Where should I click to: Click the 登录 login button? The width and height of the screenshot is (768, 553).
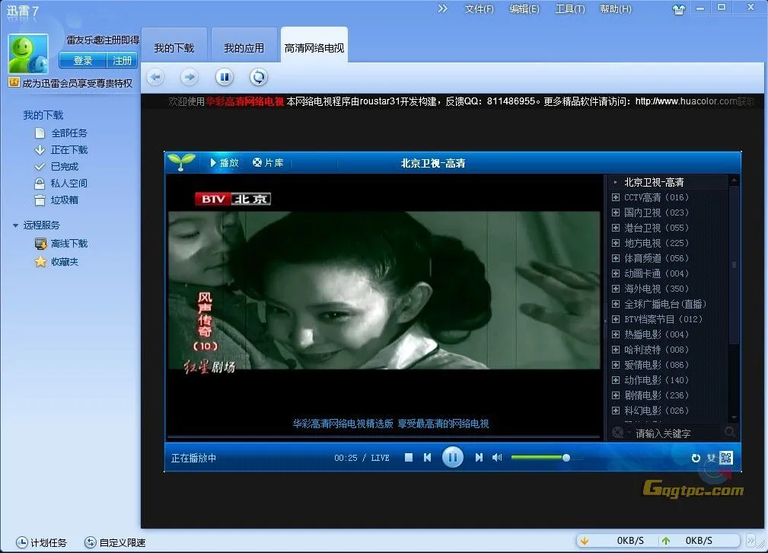pyautogui.click(x=82, y=60)
